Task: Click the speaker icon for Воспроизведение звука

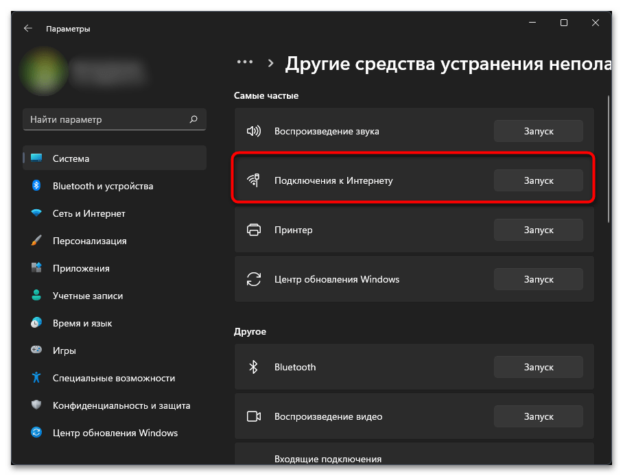Action: pos(254,131)
